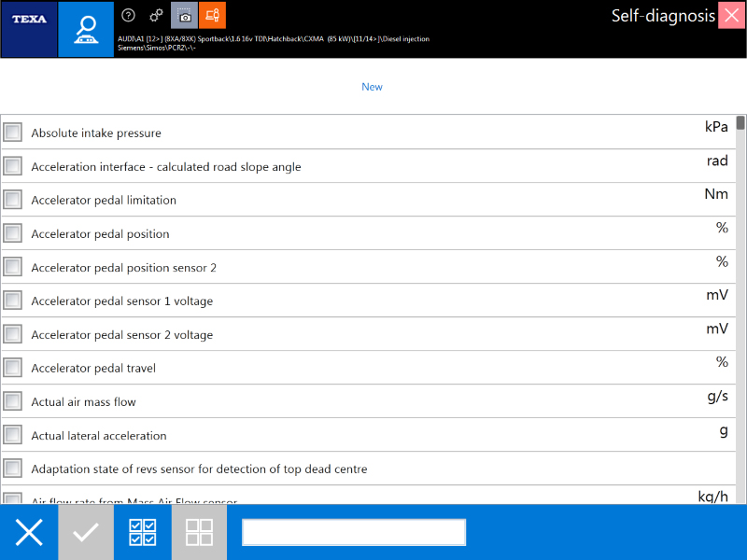The image size is (747, 560).
Task: Click the parameter search input field
Action: click(354, 532)
